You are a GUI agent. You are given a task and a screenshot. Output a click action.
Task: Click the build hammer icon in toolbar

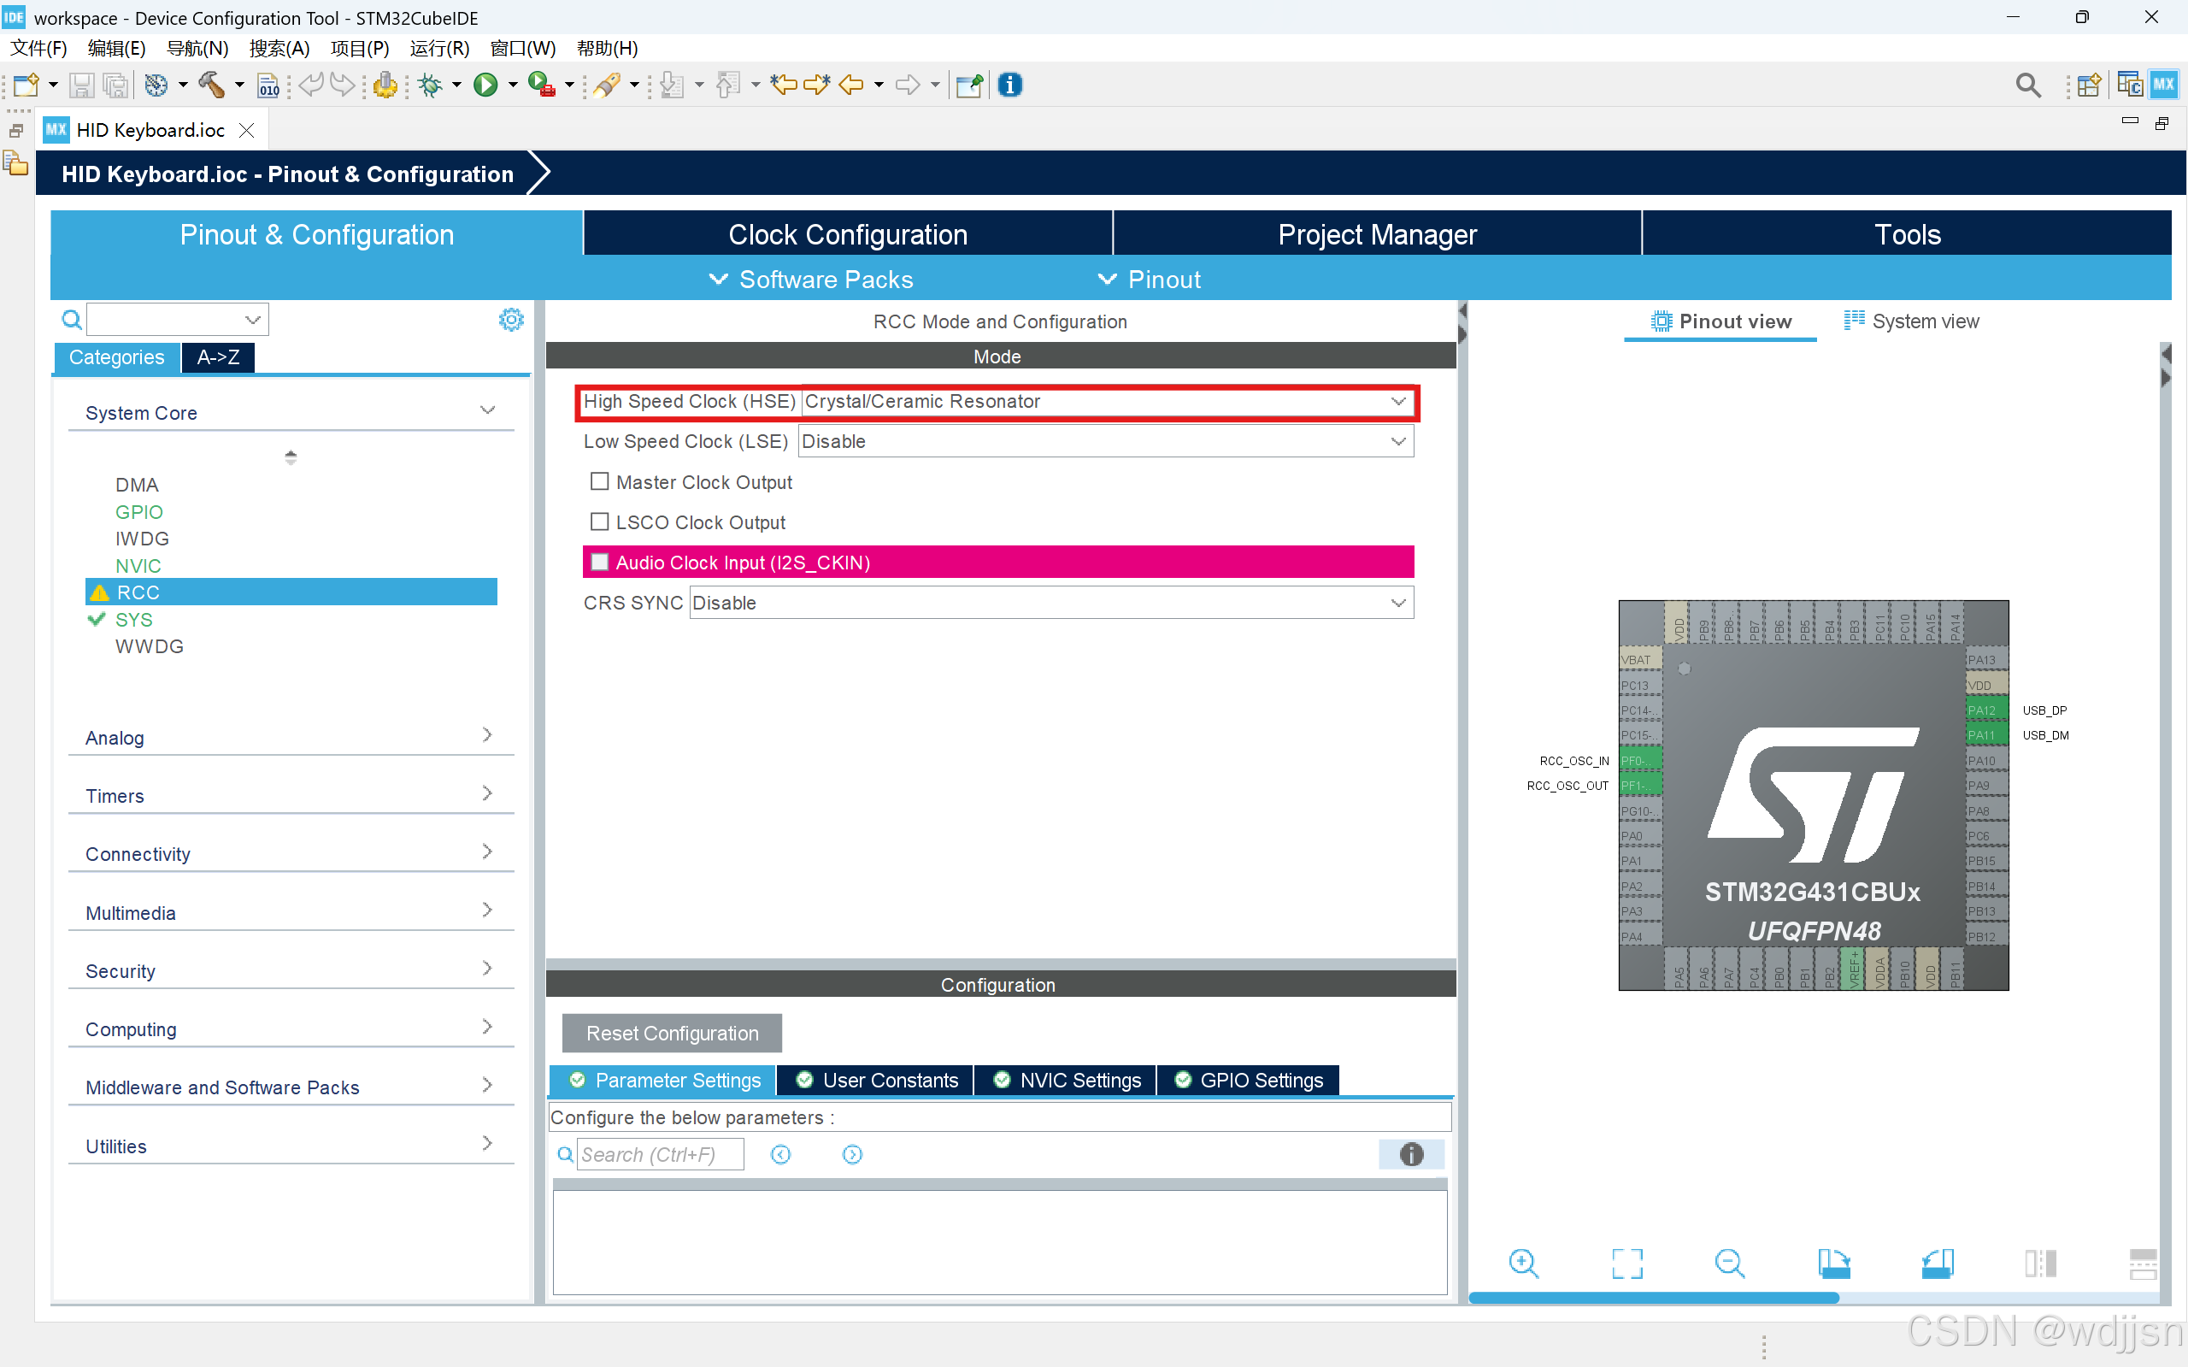(210, 85)
